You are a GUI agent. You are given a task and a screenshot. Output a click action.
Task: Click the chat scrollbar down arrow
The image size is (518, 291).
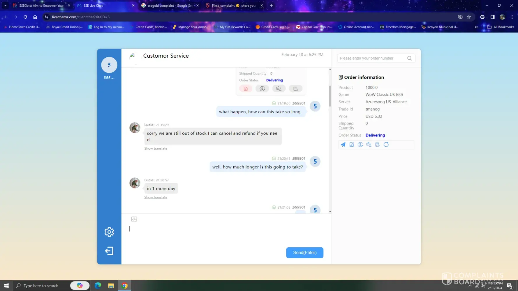tap(330, 212)
